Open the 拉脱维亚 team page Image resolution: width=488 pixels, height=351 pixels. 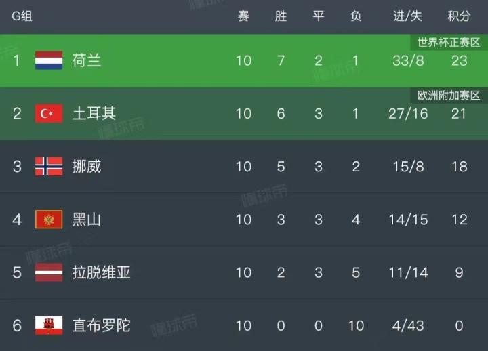pyautogui.click(x=102, y=272)
